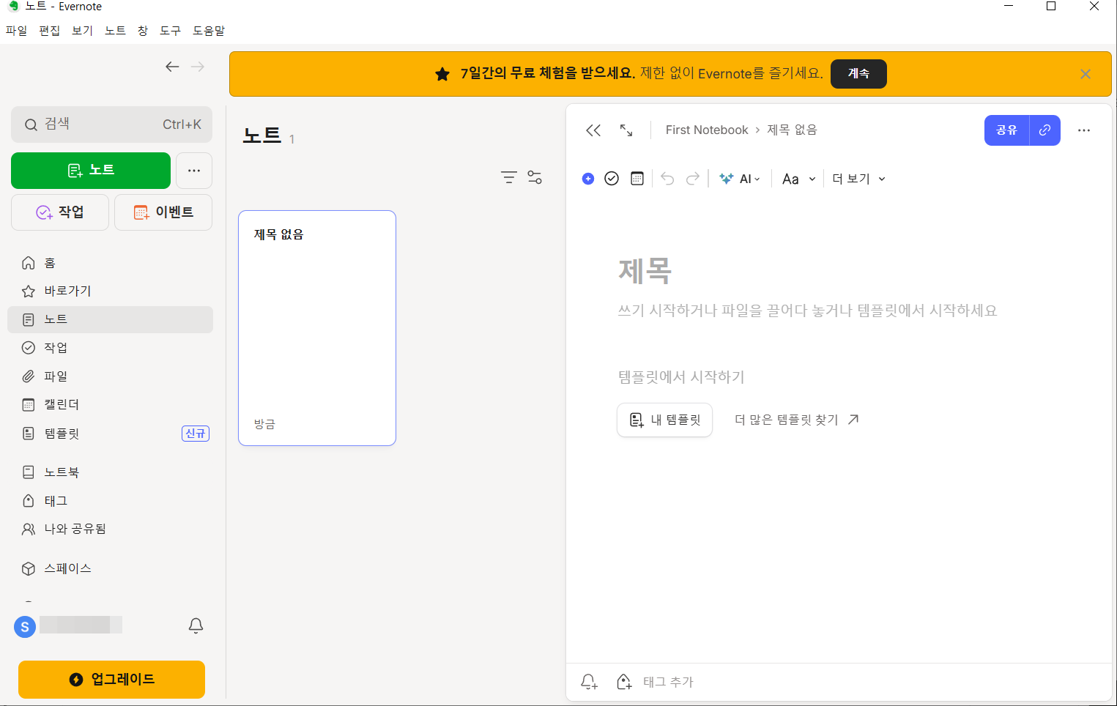Go back with the left arrow
The height and width of the screenshot is (706, 1117).
[172, 67]
